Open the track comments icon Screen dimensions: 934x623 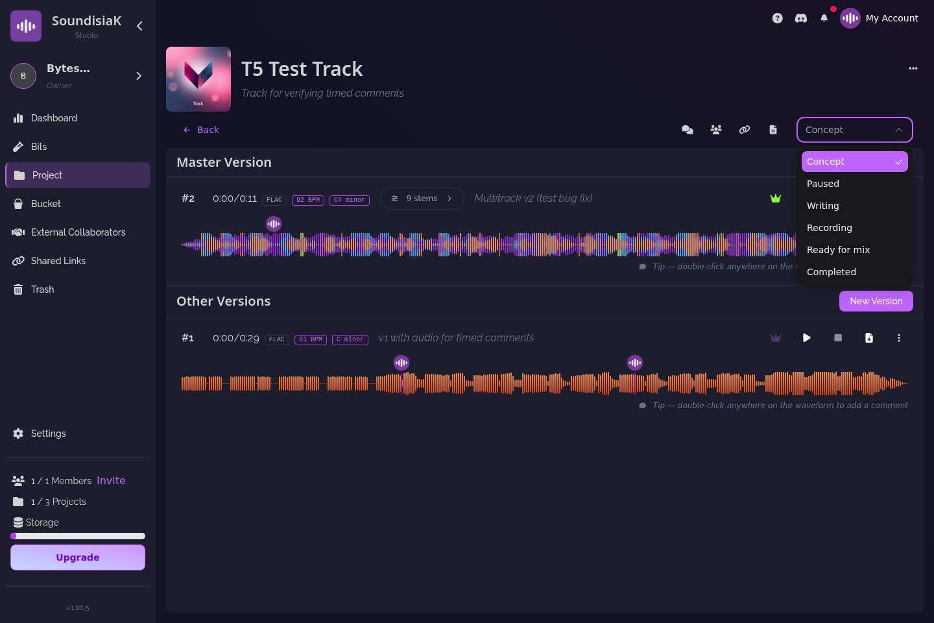pyautogui.click(x=688, y=130)
